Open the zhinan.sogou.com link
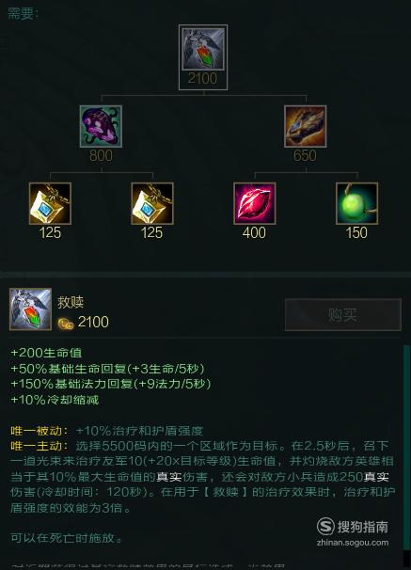The image size is (411, 570). (x=352, y=543)
